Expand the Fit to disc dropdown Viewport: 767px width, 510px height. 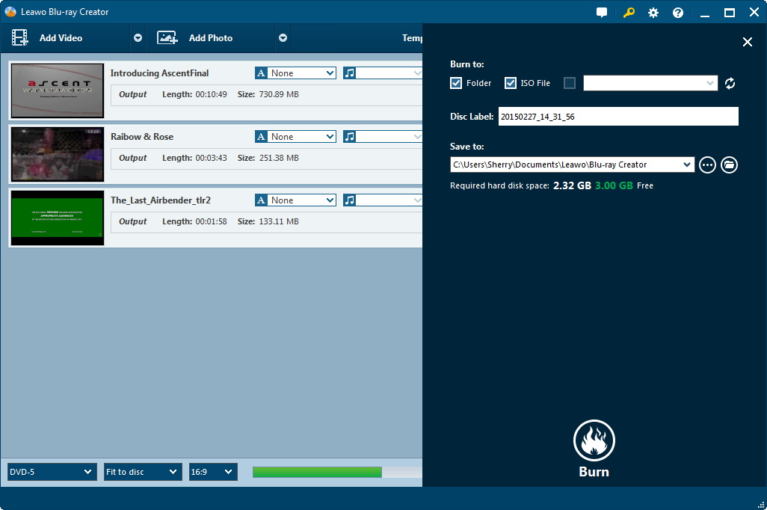point(142,472)
